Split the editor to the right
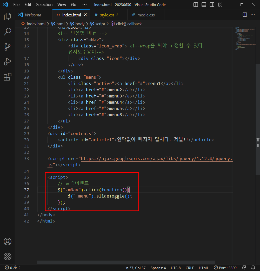This screenshot has width=260, height=271. pos(245,15)
